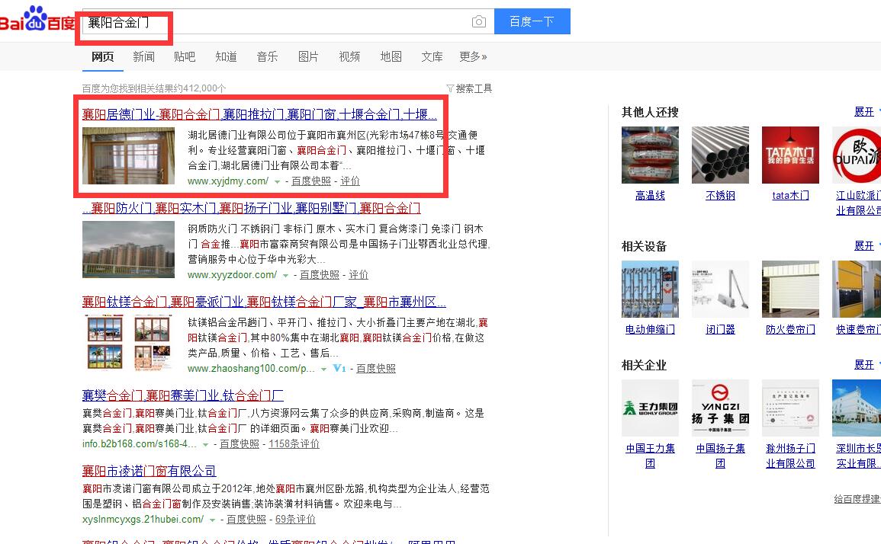Click the 高温线 thumbnail image
Viewport: 881px width, 544px height.
(650, 155)
